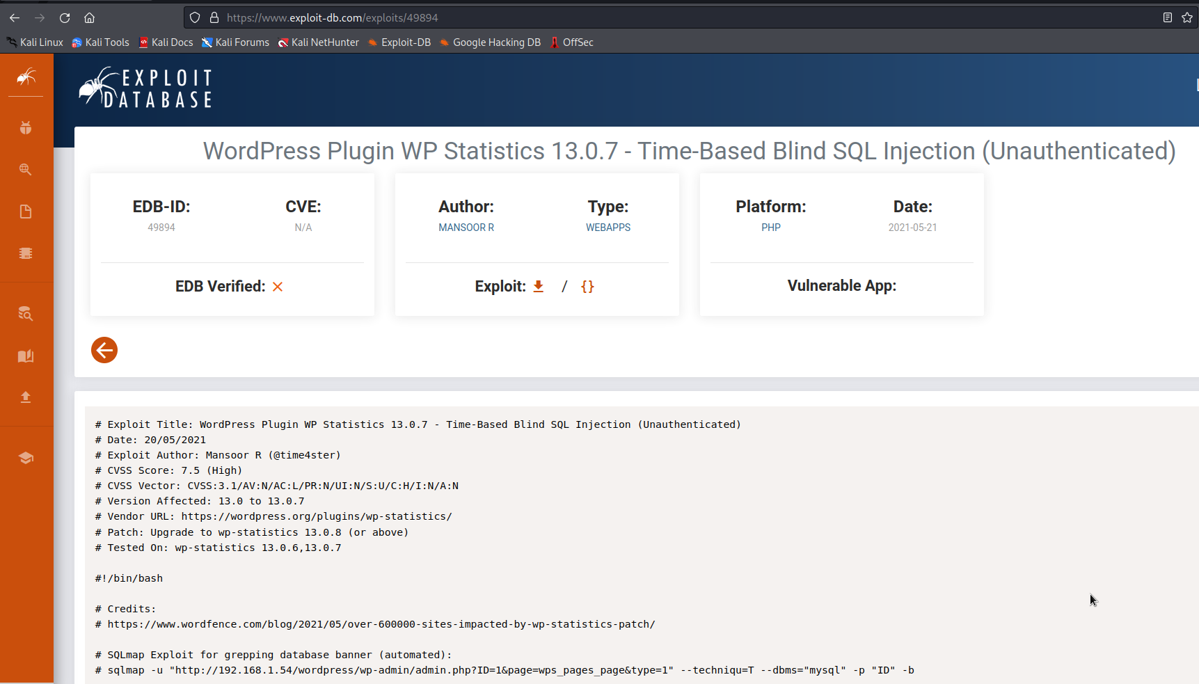The image size is (1199, 684).
Task: Click the browser forward arrow
Action: tap(40, 18)
